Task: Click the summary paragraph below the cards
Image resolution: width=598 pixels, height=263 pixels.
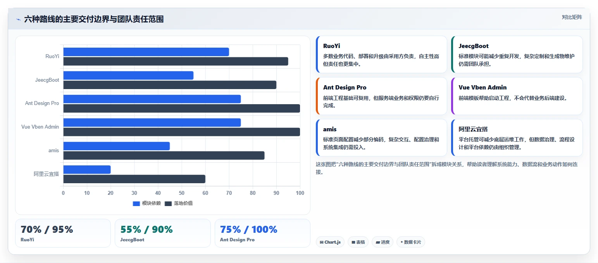Action: pos(447,168)
